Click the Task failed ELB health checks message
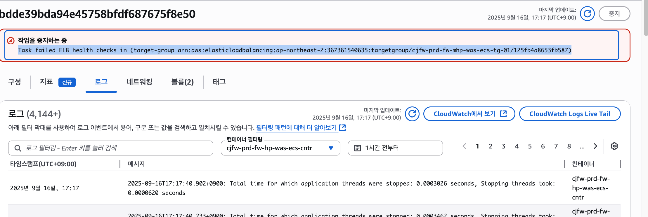 [294, 50]
